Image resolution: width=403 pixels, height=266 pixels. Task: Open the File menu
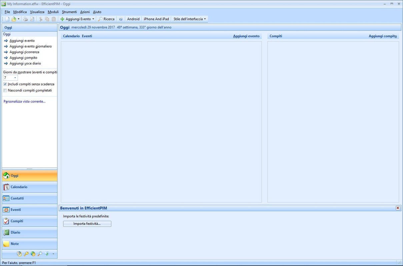(x=7, y=12)
